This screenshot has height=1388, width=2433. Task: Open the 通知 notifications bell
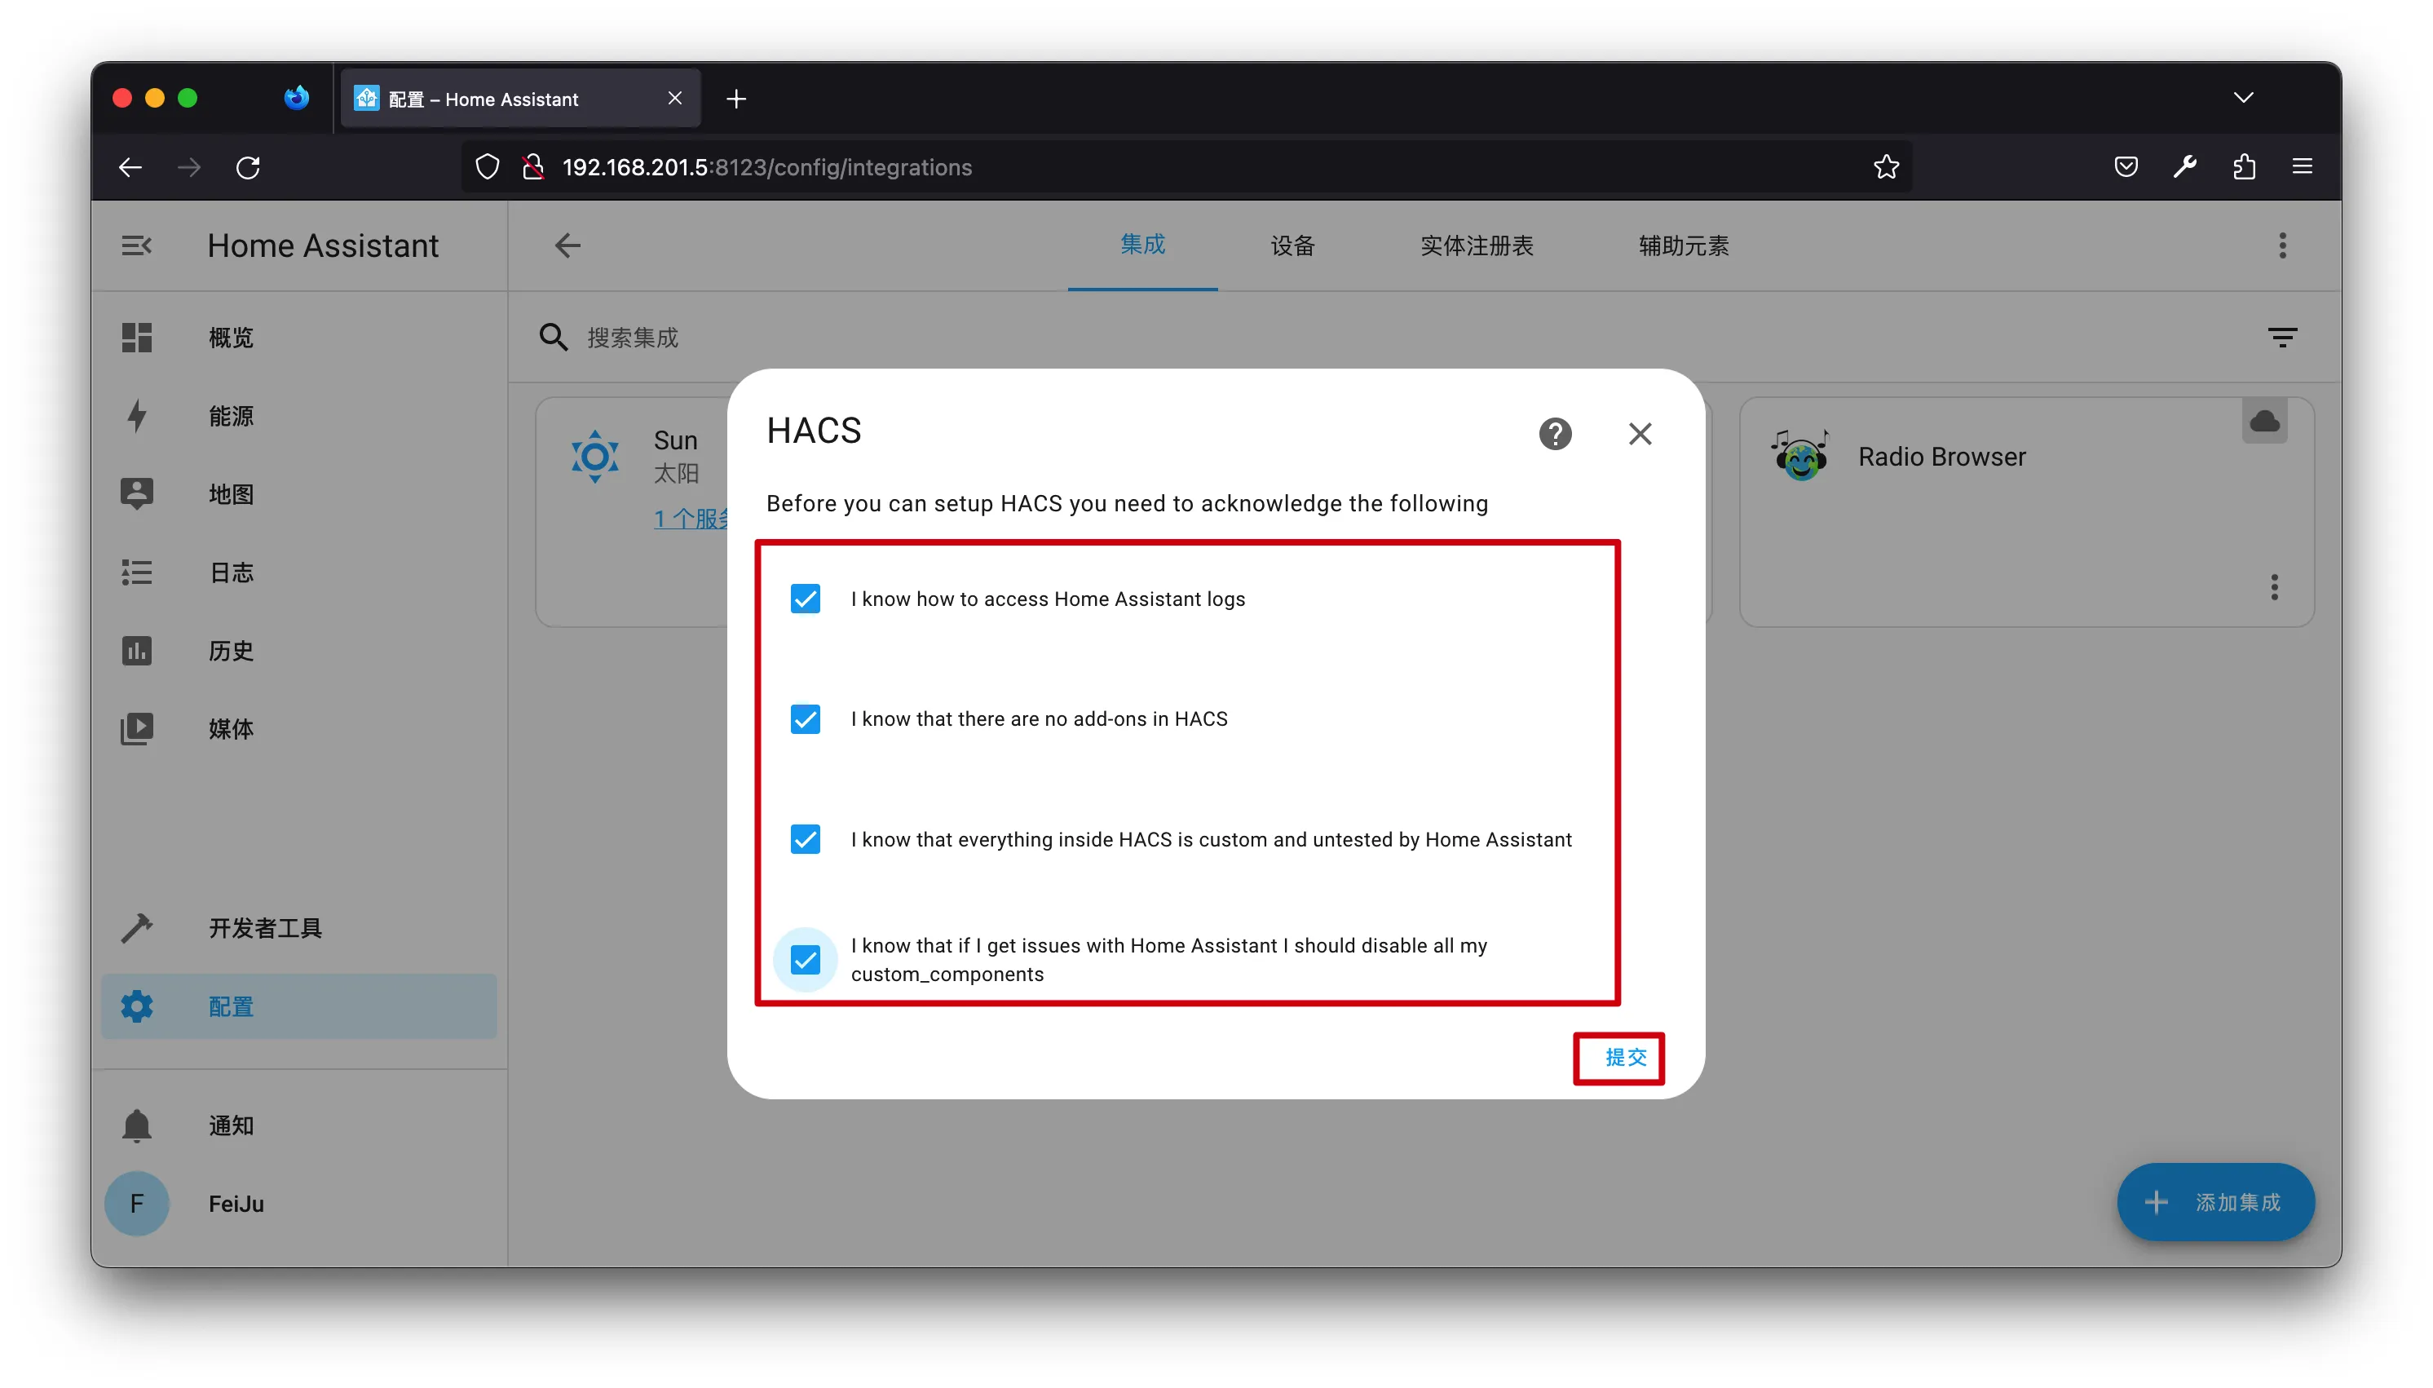137,1126
